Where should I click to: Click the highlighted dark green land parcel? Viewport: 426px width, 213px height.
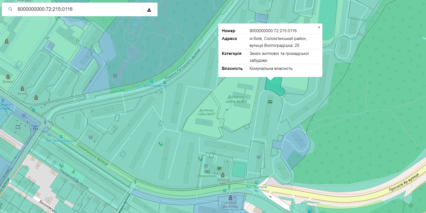pyautogui.click(x=275, y=86)
